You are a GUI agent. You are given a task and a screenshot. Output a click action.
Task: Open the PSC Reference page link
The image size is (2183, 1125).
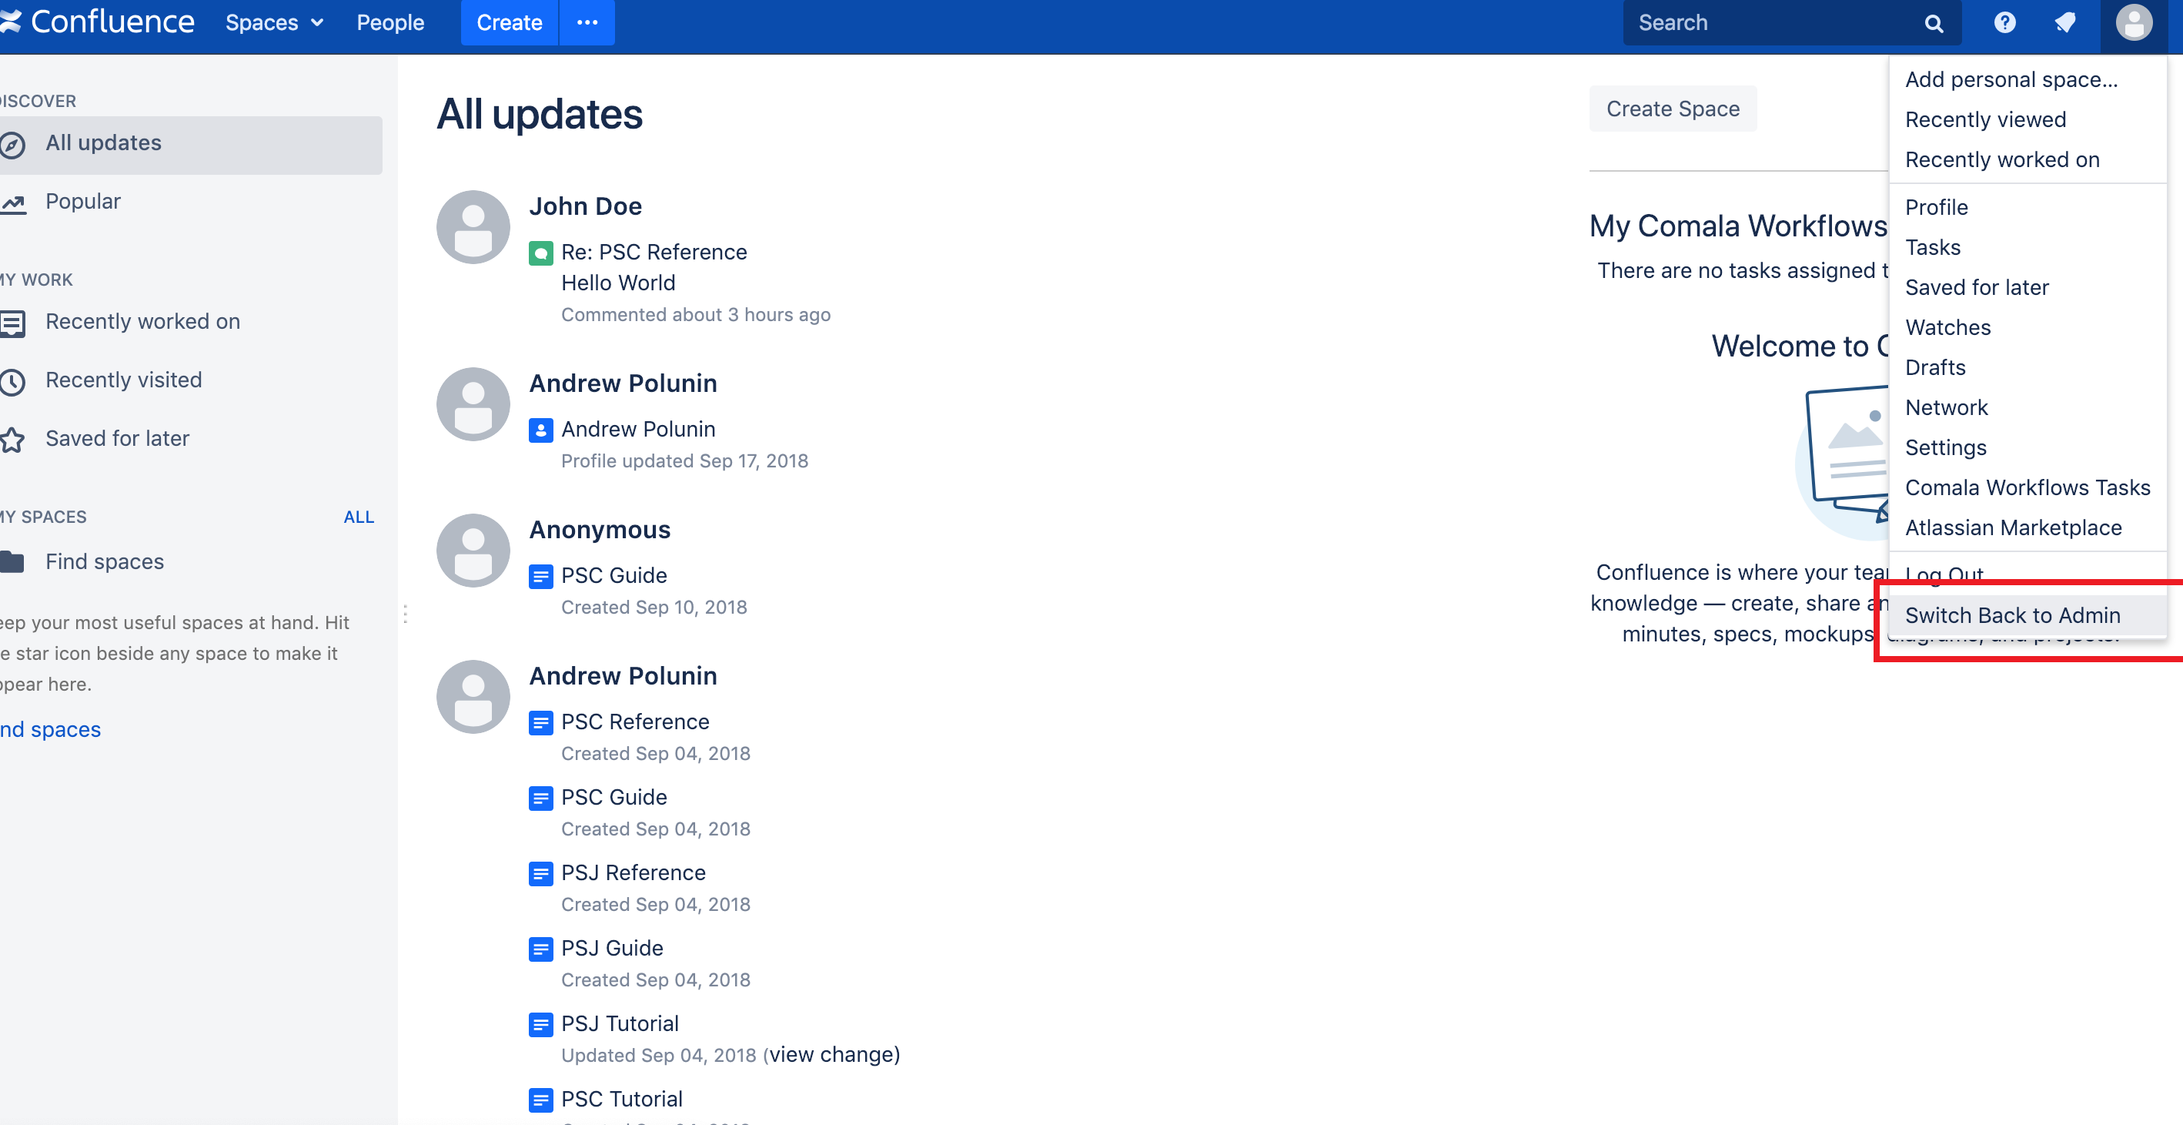[x=636, y=722]
